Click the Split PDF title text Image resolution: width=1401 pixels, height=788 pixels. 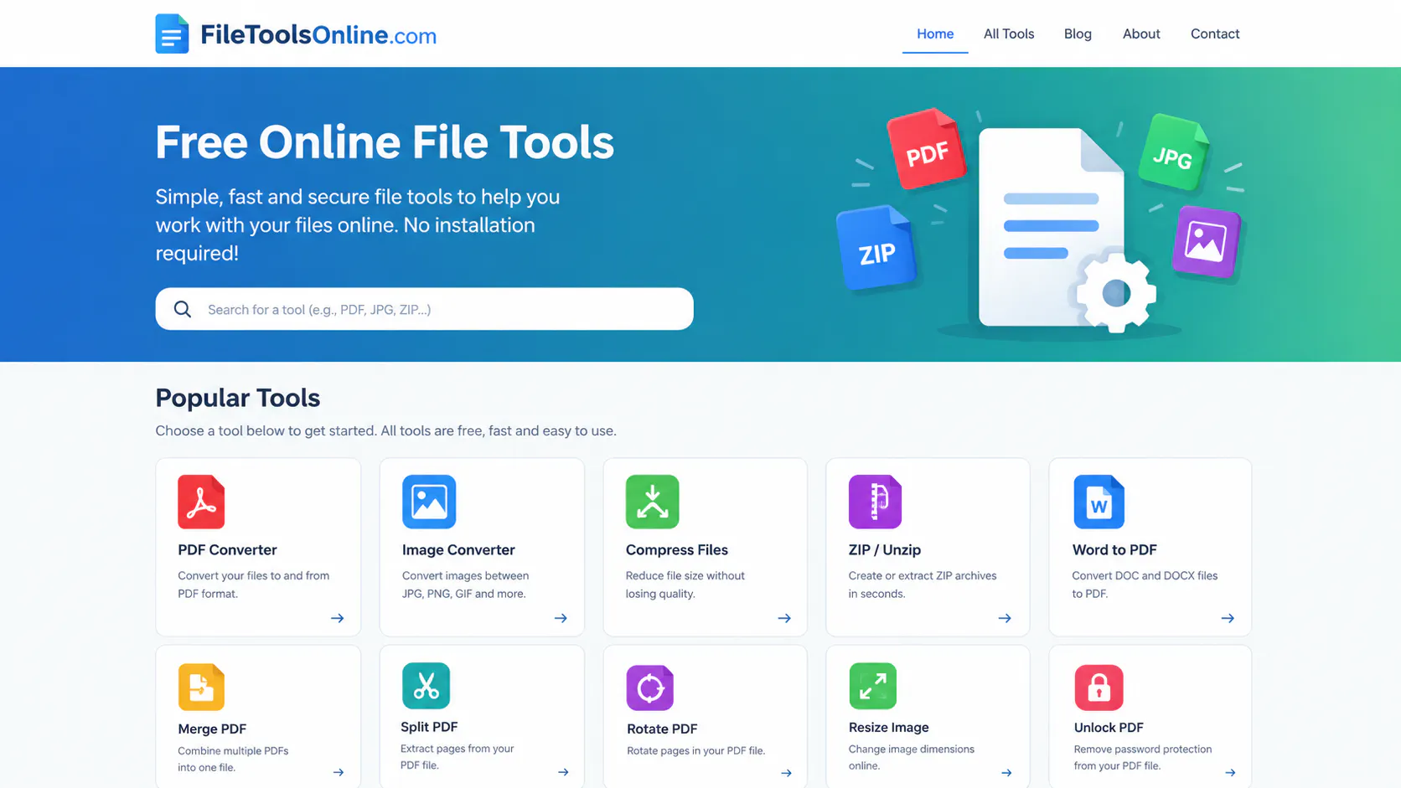[429, 727]
